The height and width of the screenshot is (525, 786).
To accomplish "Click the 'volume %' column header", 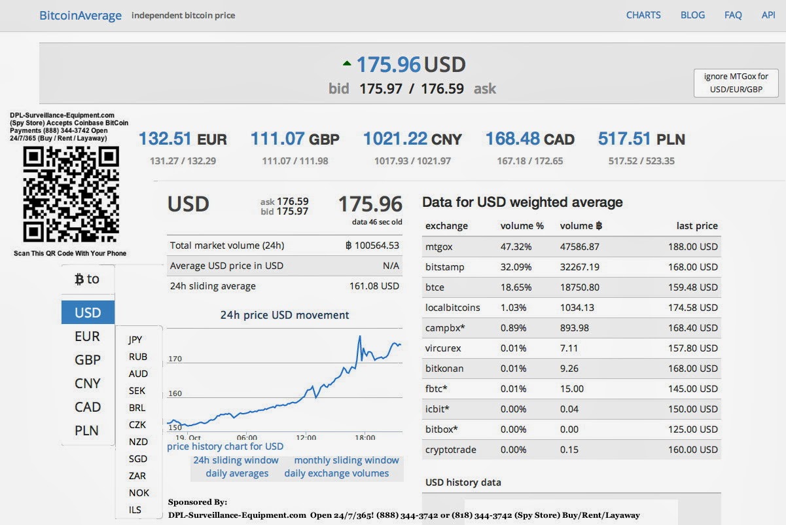I will 522,226.
